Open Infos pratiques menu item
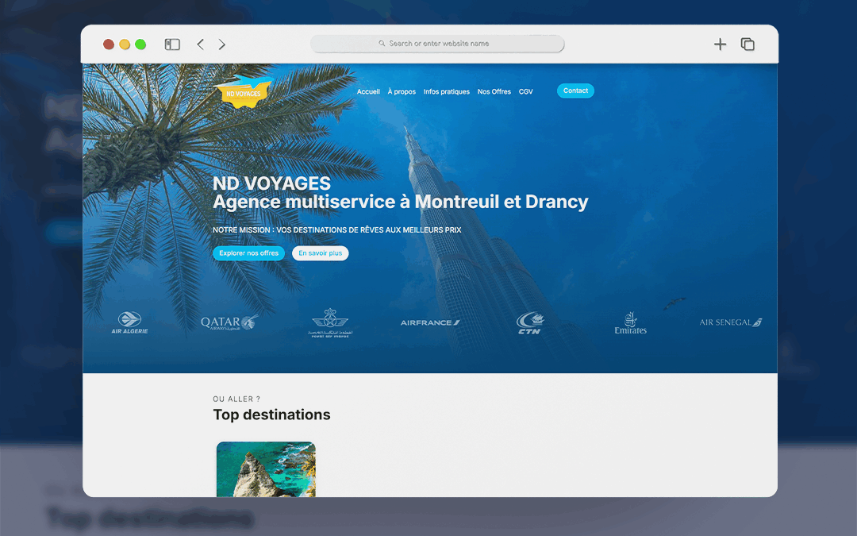This screenshot has height=536, width=857. pos(447,91)
